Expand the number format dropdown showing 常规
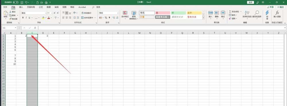This screenshot has height=106, width=287. pyautogui.click(x=118, y=13)
